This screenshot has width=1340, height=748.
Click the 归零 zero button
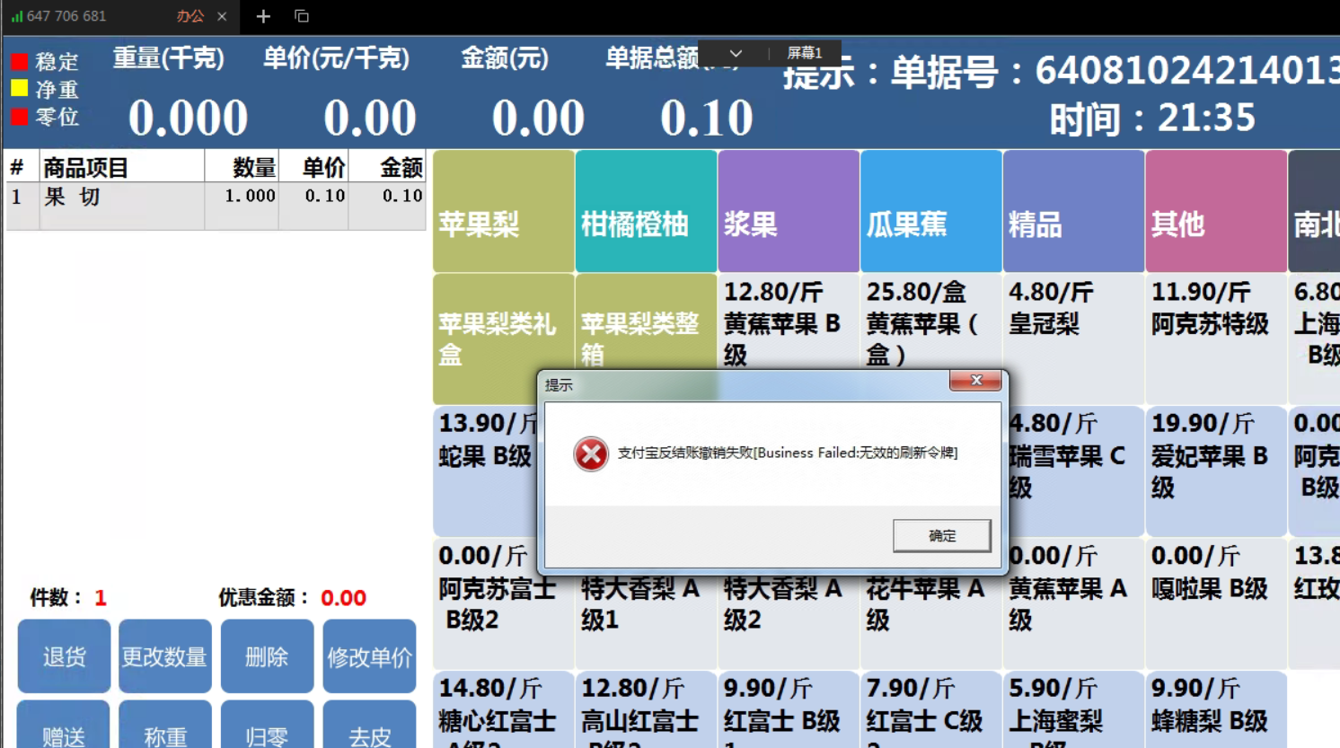coord(267,726)
